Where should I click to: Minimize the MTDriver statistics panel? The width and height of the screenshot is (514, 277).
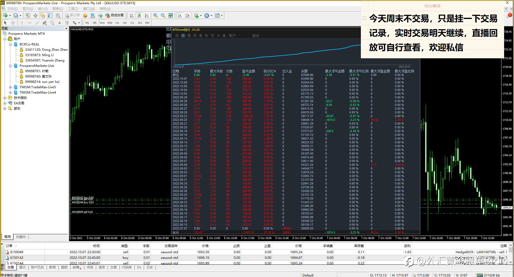pyautogui.click(x=168, y=29)
